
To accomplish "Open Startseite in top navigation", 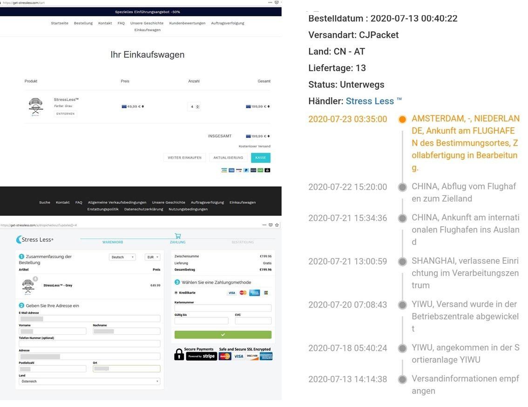I will click(x=60, y=23).
